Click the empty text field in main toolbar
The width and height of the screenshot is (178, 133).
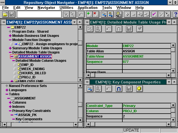(x=39, y=14)
